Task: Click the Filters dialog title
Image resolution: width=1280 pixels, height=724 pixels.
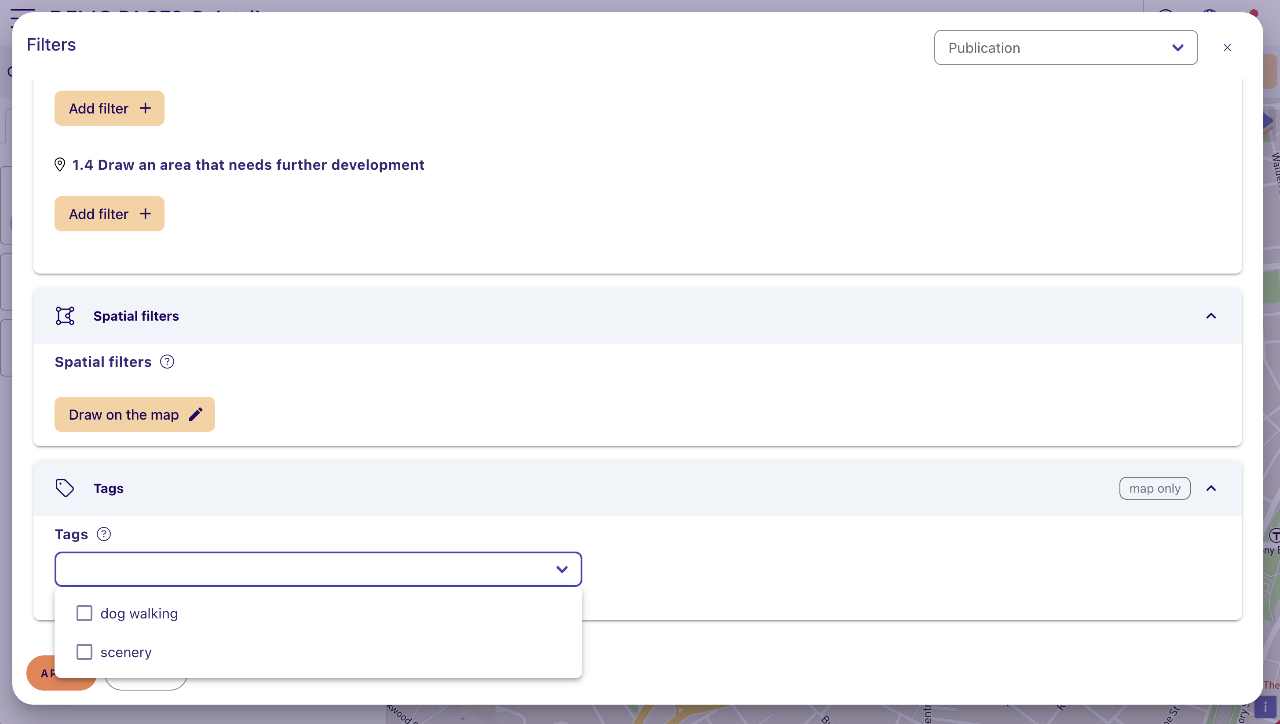Action: [x=51, y=45]
